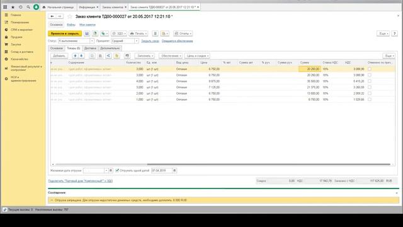The width and height of the screenshot is (403, 227).
Task: Open the 'Мои заметки' link
Action: coord(88,25)
